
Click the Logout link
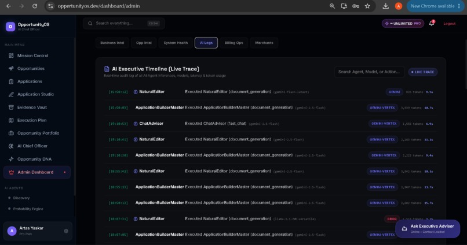450,24
